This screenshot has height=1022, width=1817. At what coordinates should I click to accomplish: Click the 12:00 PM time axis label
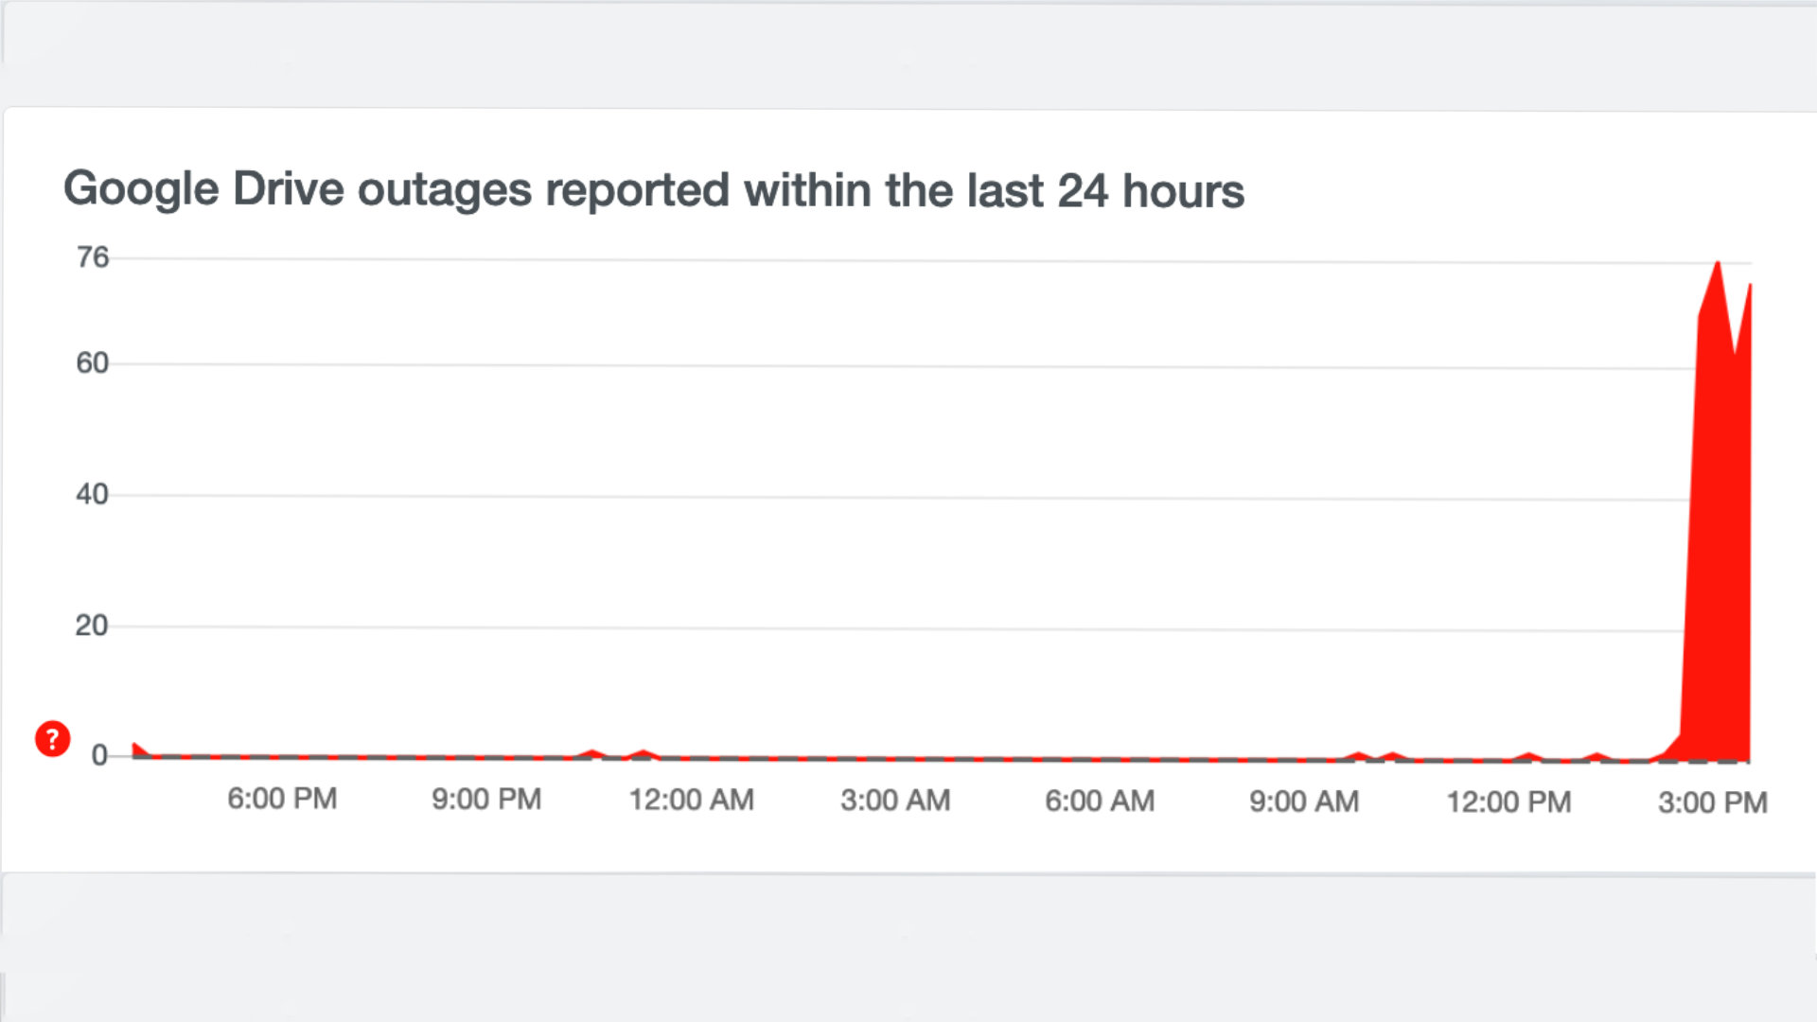[1508, 802]
